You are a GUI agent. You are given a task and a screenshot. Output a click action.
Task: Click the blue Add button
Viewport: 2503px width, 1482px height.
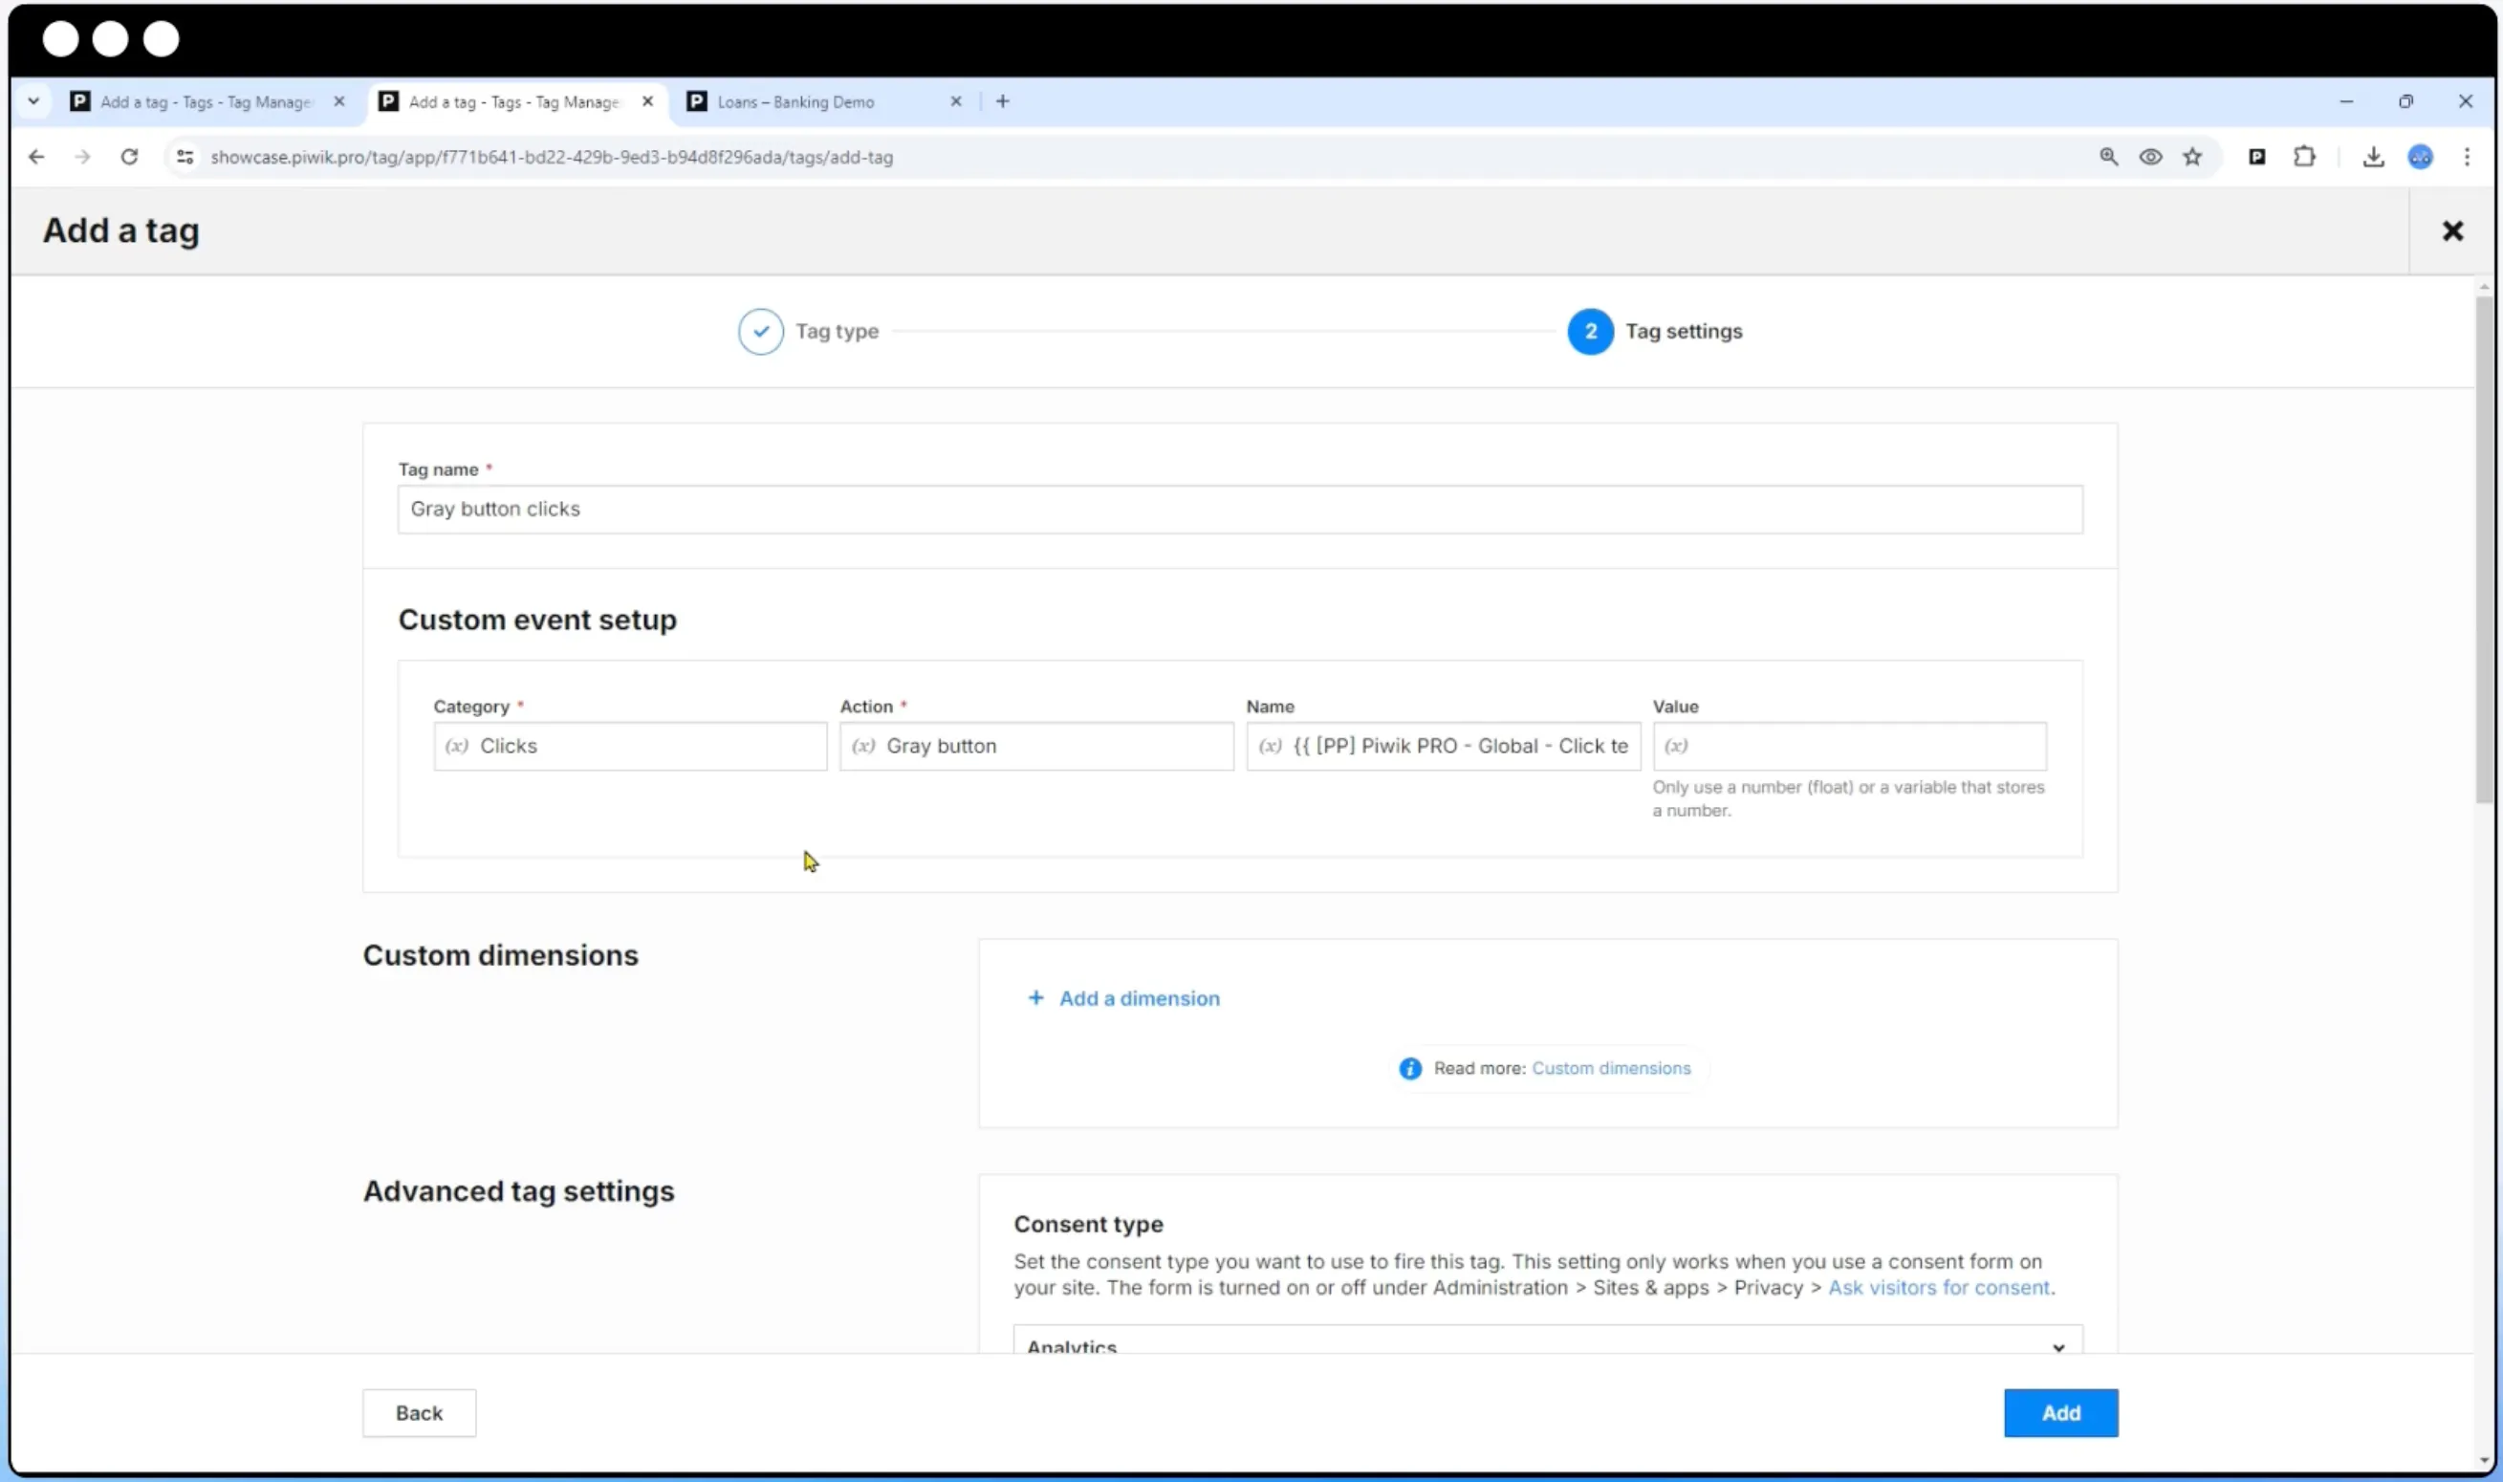pos(2059,1412)
